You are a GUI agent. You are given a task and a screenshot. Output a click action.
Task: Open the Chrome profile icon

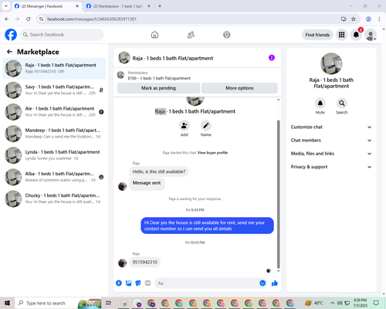(368, 19)
